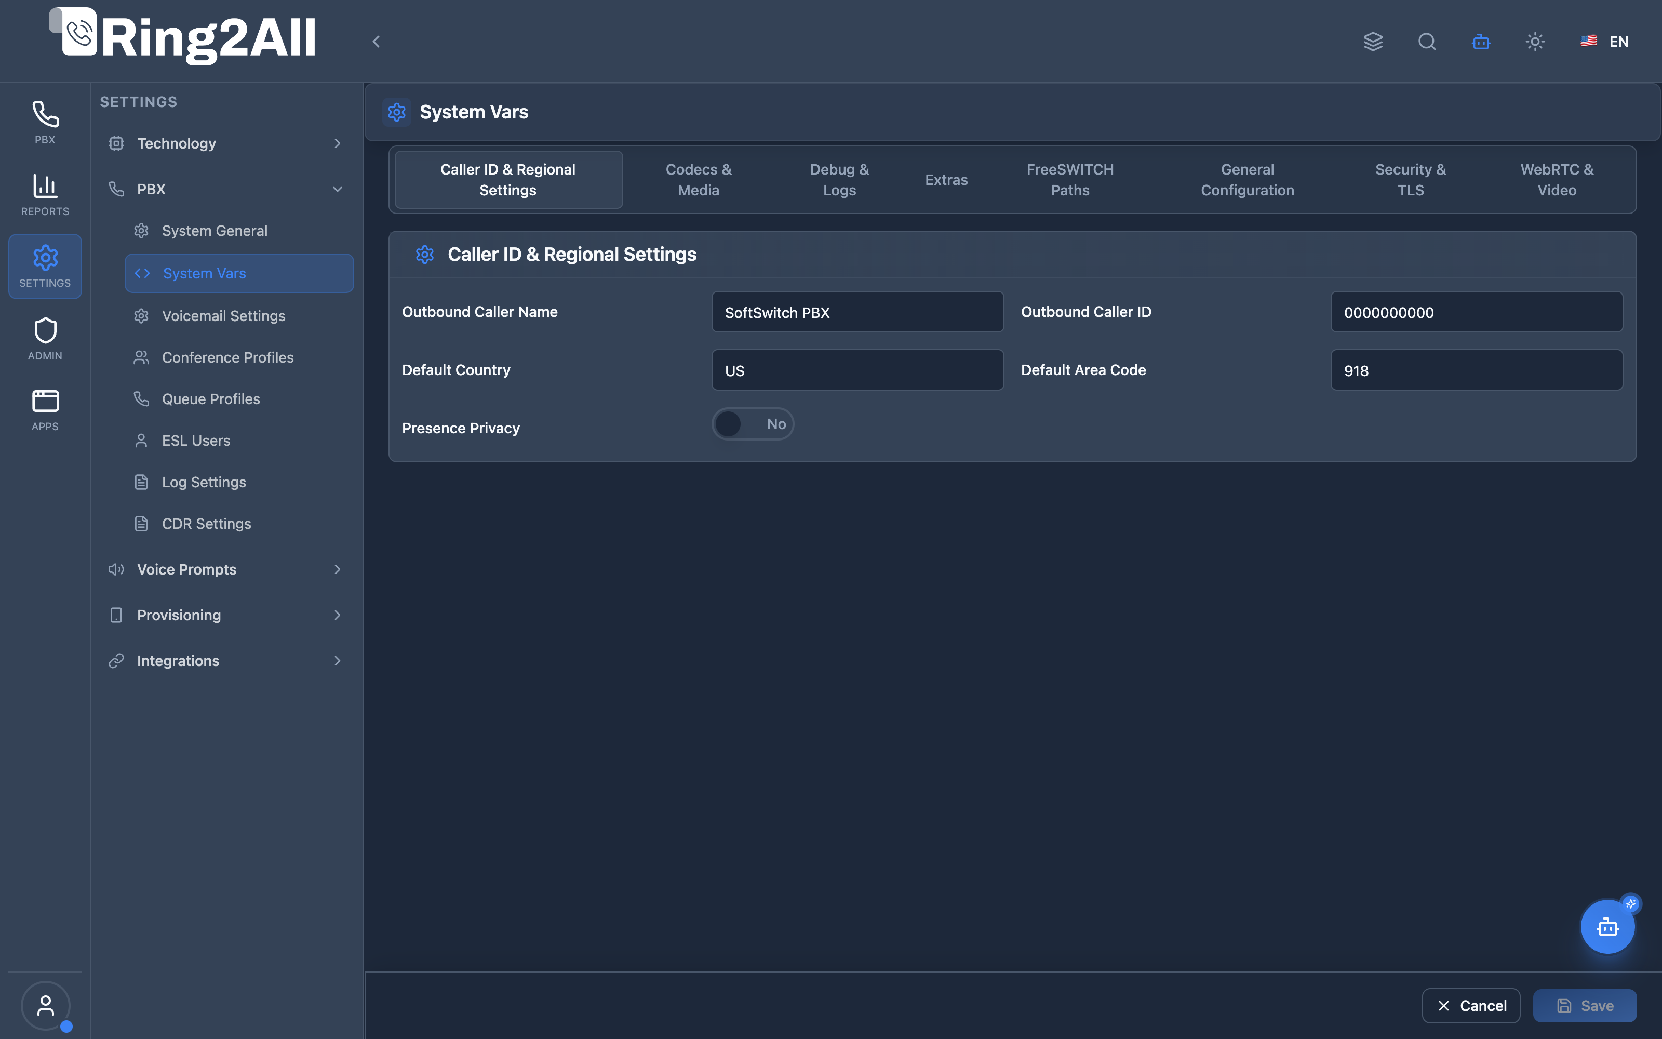
Task: Click the Outbound Caller ID field
Action: point(1477,312)
